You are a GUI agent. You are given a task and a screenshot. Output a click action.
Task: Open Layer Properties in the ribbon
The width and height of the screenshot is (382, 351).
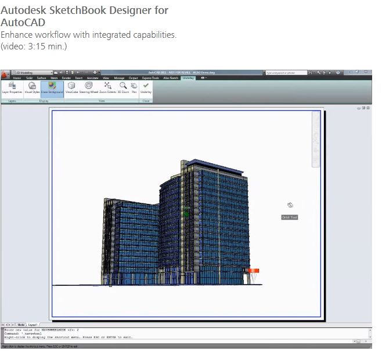click(12, 88)
